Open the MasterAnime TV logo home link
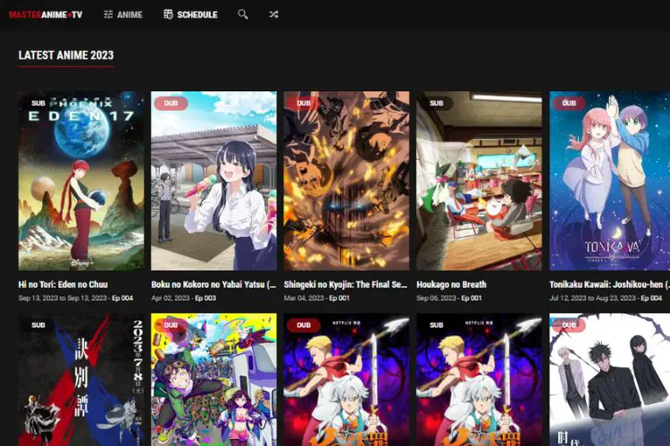Screen dimensions: 670x446 tap(46, 14)
